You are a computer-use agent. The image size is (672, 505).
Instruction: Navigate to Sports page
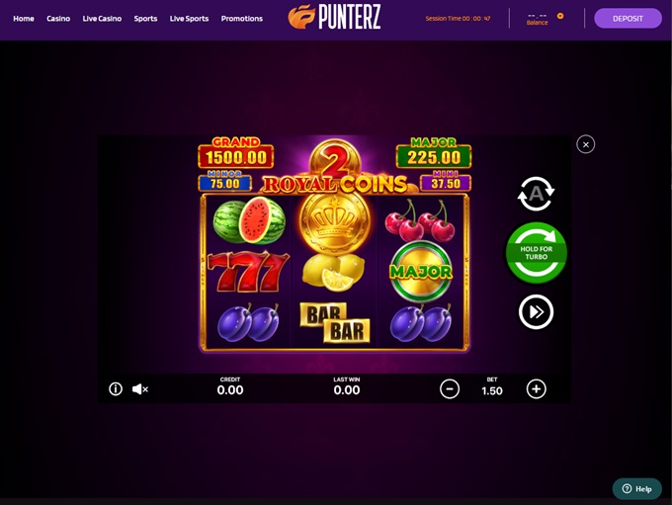tap(145, 19)
